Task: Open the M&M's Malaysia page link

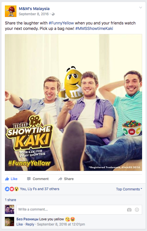Action: (x=34, y=9)
